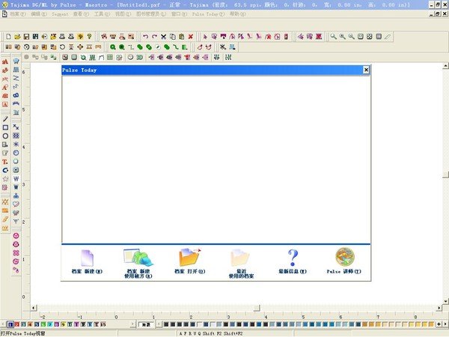Open the 工具(O) menu

pos(102,14)
